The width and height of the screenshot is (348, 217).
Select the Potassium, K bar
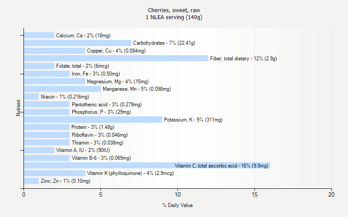[93, 120]
